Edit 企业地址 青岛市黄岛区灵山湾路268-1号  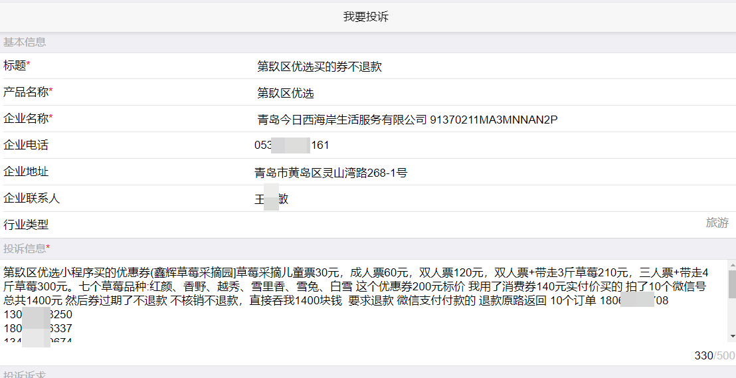click(494, 173)
